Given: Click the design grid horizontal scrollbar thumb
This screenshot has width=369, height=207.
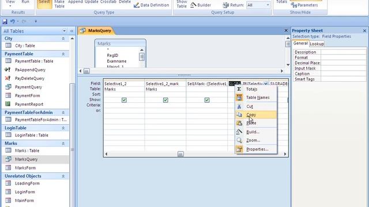Looking at the screenshot, I should 180,154.
